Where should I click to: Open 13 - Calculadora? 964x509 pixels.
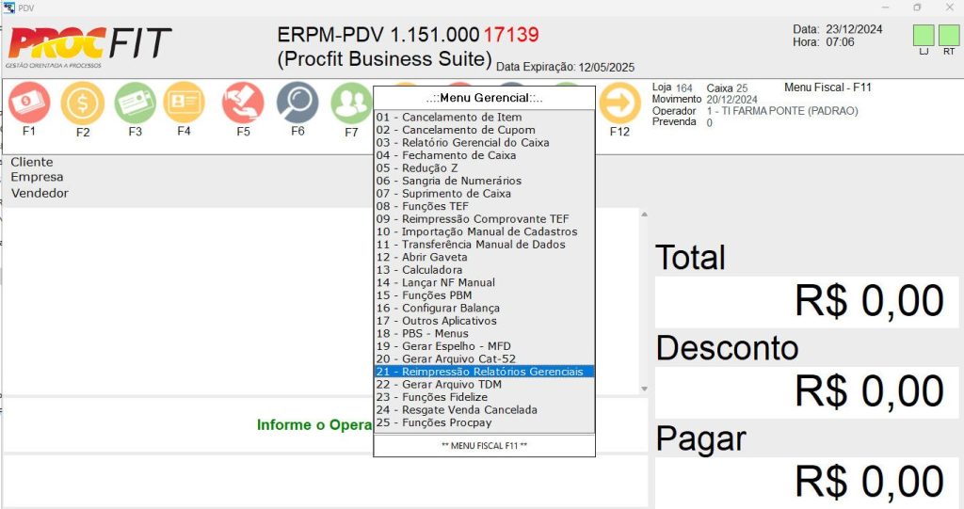(x=485, y=270)
